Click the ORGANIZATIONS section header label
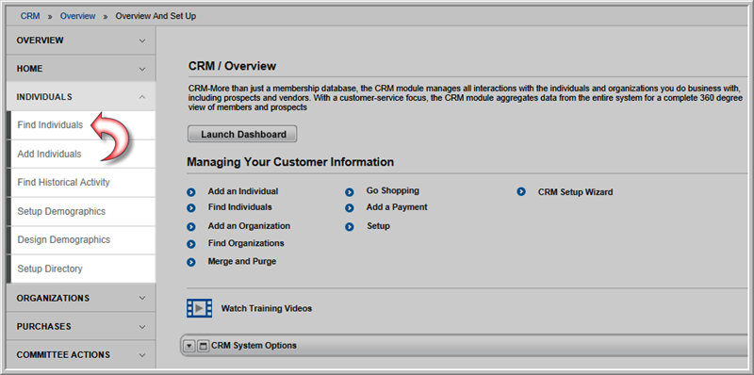This screenshot has height=375, width=754. pos(53,298)
